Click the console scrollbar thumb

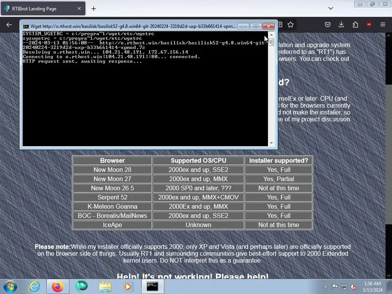(271, 42)
